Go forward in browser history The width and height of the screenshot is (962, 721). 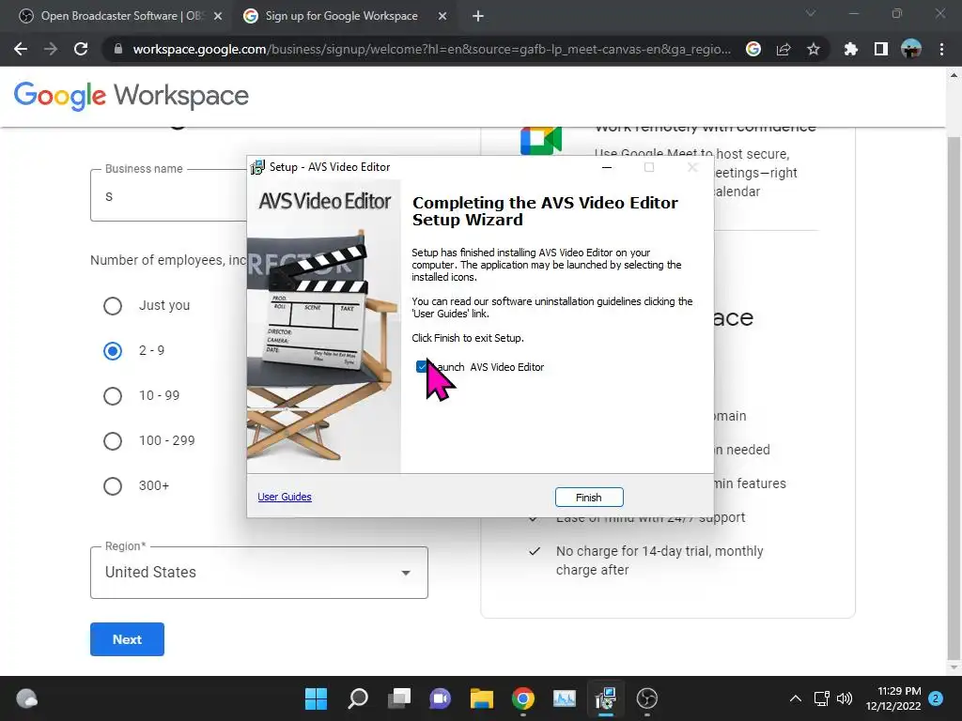[51, 49]
